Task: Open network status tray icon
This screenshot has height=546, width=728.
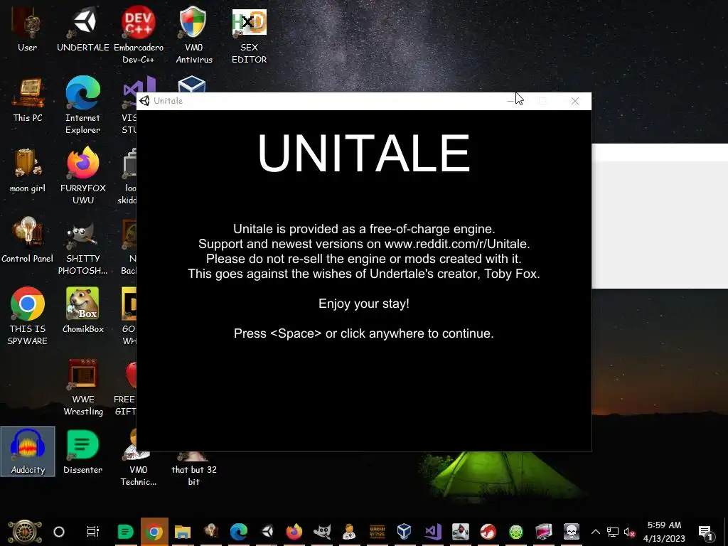Action: pos(613,532)
